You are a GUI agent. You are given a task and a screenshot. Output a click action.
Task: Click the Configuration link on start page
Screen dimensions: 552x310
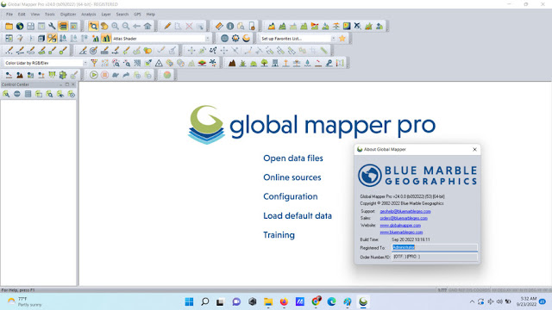[291, 196]
